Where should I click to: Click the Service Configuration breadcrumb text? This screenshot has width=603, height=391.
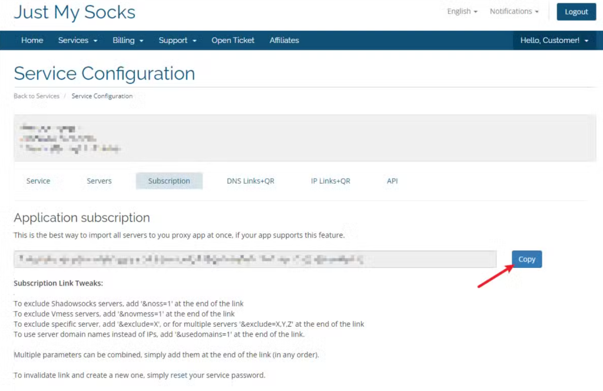102,96
